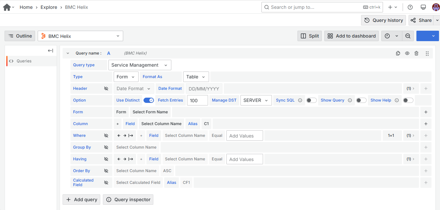
Task: Click left arrow in Where row
Action: pos(119,136)
